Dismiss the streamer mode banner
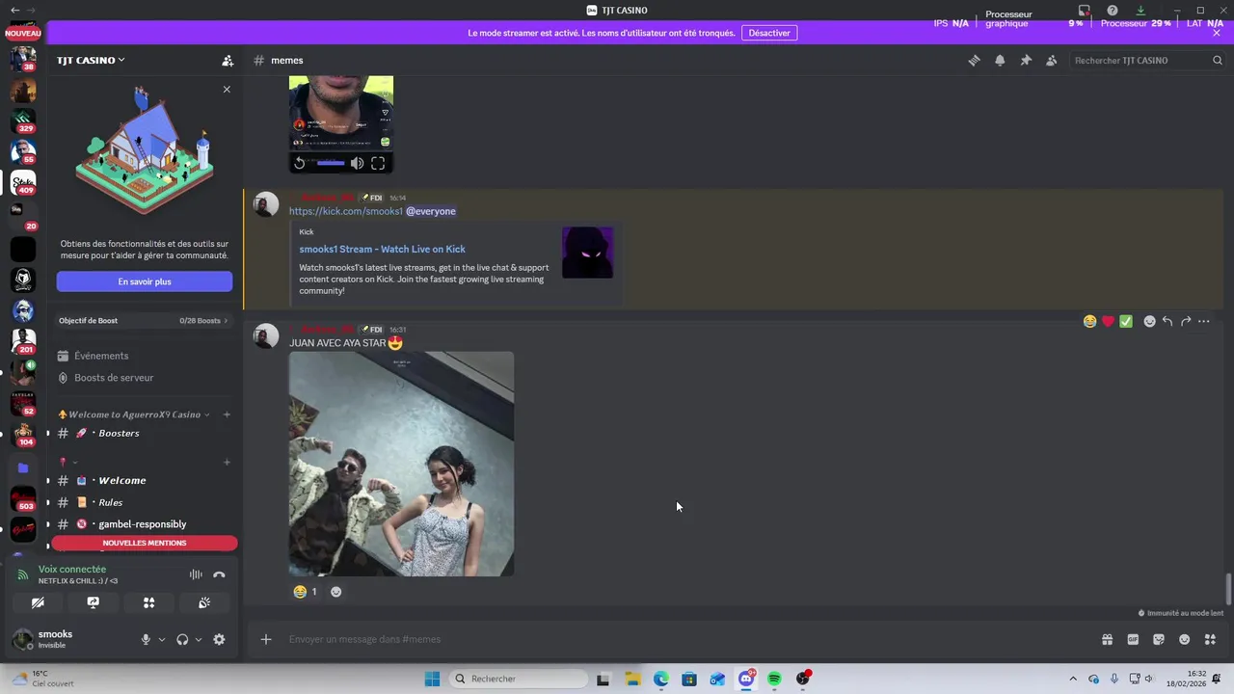1234x694 pixels. coord(1217,33)
